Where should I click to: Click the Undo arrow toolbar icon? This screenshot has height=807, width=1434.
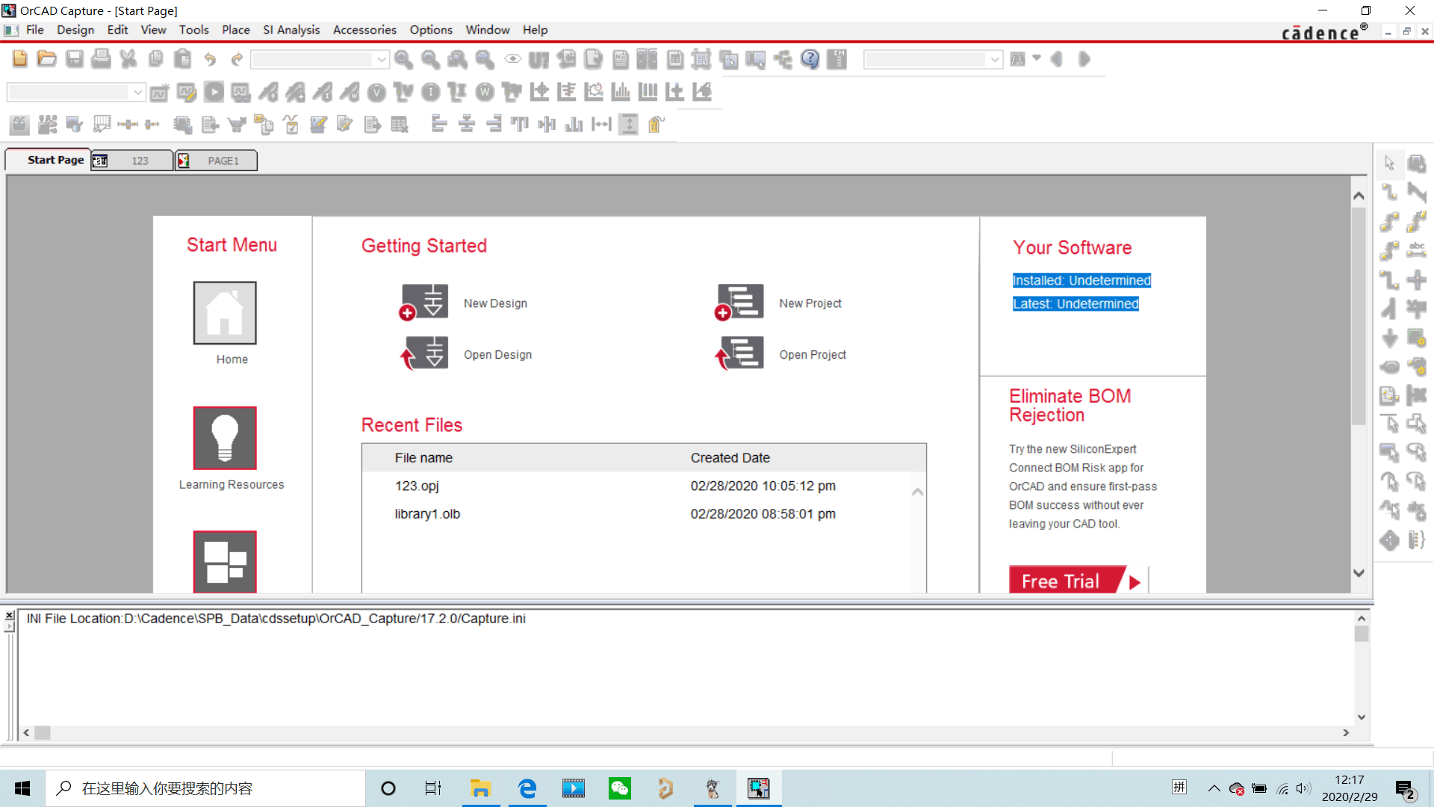click(210, 59)
